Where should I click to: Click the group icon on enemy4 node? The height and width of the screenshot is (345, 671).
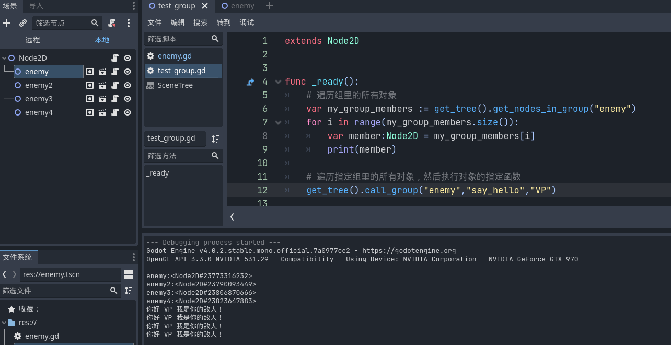point(90,112)
